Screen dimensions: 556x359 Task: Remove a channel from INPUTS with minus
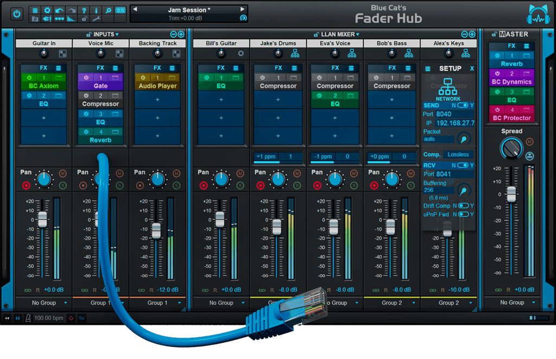click(x=173, y=34)
